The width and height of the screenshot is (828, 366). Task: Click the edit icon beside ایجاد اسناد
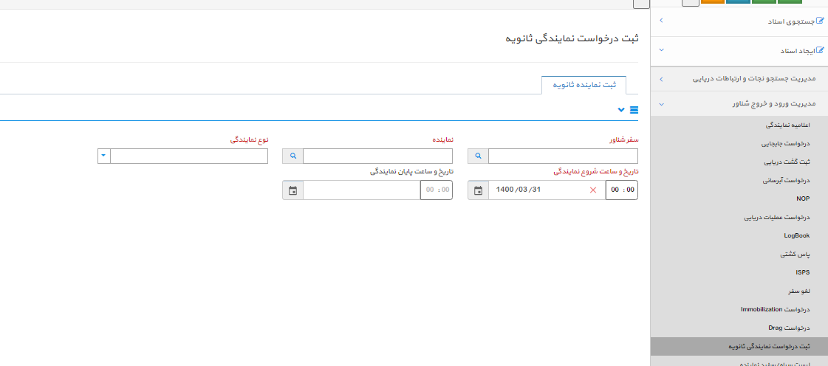point(820,51)
